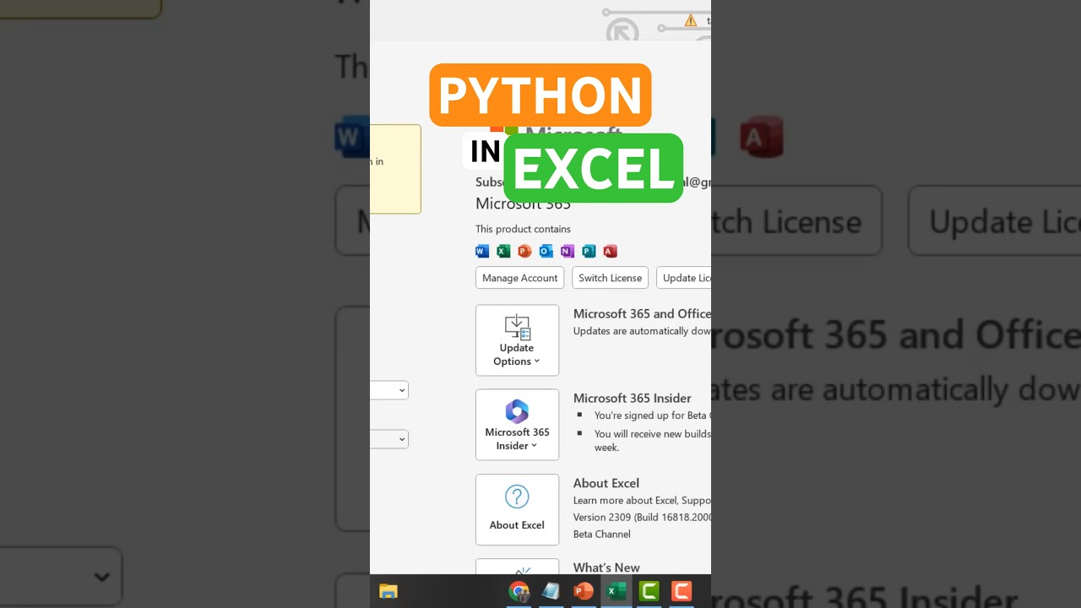Click the pale yellow note box at left
This screenshot has width=1081, height=608.
tap(395, 169)
